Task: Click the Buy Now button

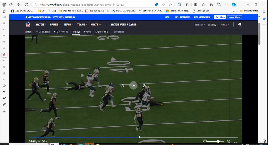Action: tap(220, 17)
